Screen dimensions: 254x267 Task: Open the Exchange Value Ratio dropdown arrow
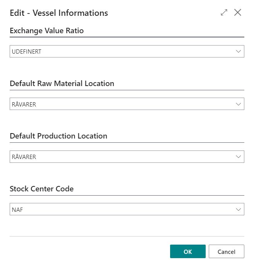[x=238, y=52]
